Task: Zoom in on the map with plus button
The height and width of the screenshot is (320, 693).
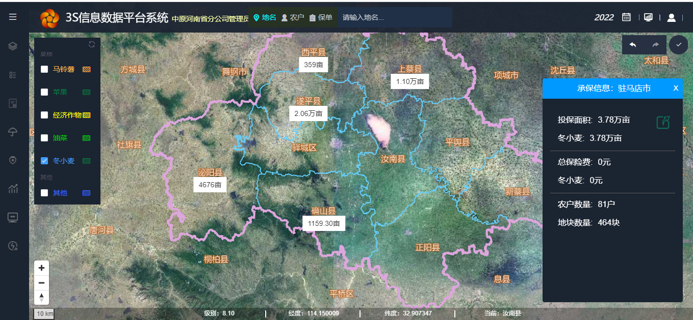Action: point(41,268)
